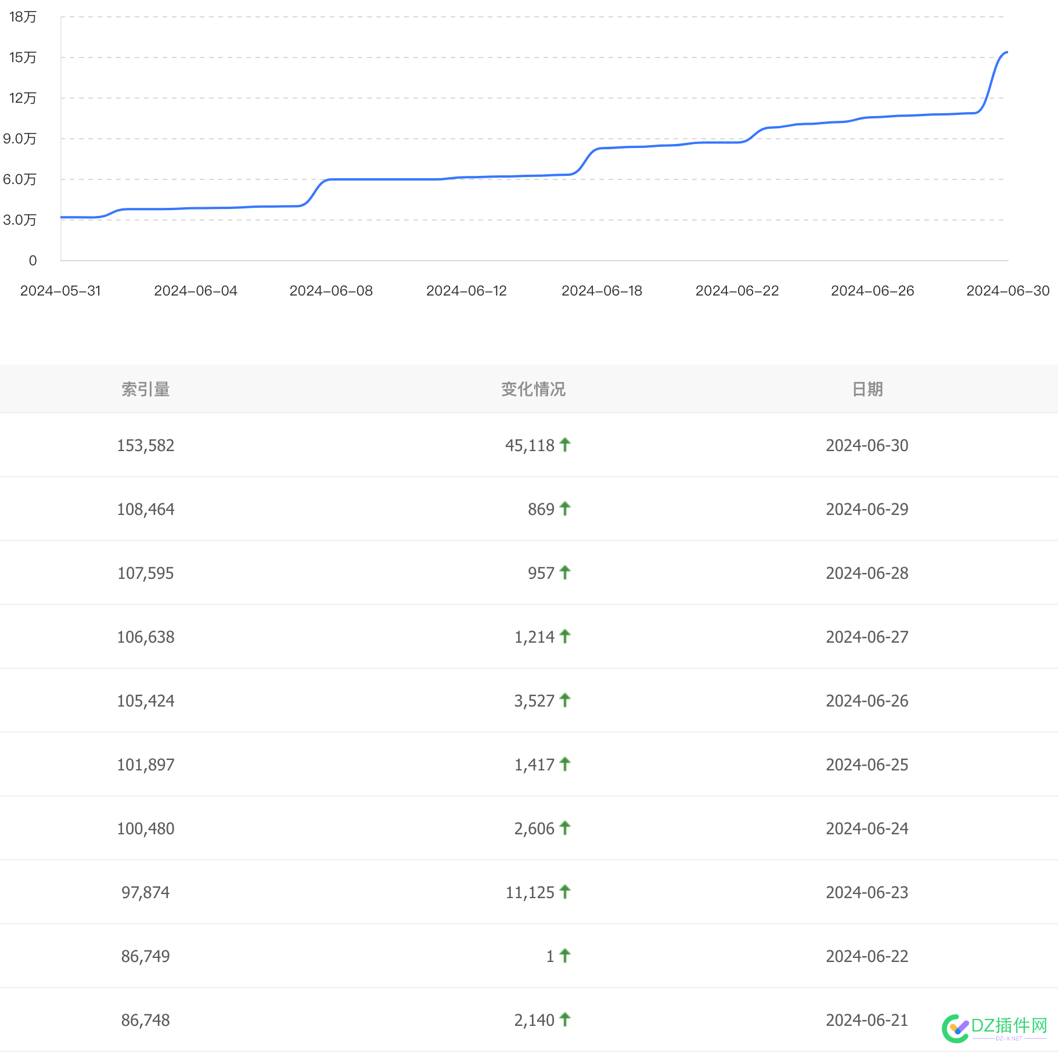This screenshot has height=1052, width=1058.
Task: Click the date 2024-06-30 in table
Action: click(x=867, y=445)
